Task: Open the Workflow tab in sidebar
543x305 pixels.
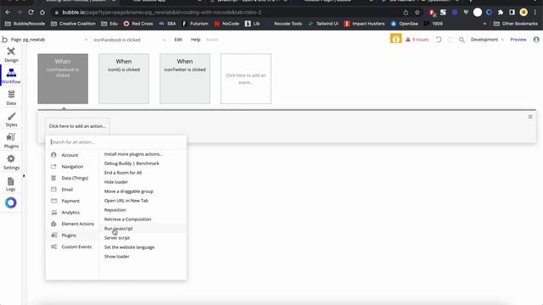Action: 11,76
